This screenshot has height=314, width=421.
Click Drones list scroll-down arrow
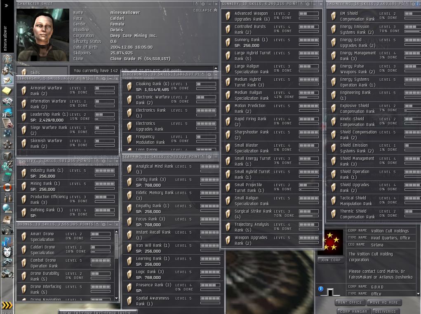tap(116, 298)
